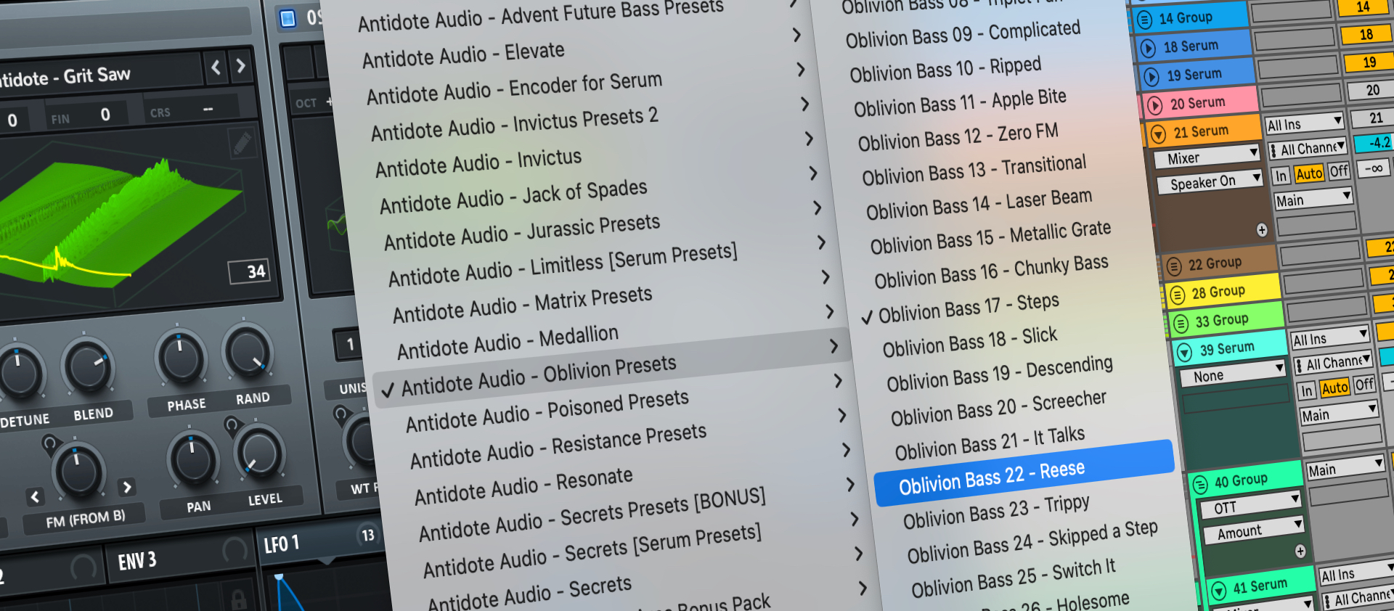Choose preset Oblivion Bass 24 - Skipped a Step
The image size is (1394, 611).
(1032, 541)
